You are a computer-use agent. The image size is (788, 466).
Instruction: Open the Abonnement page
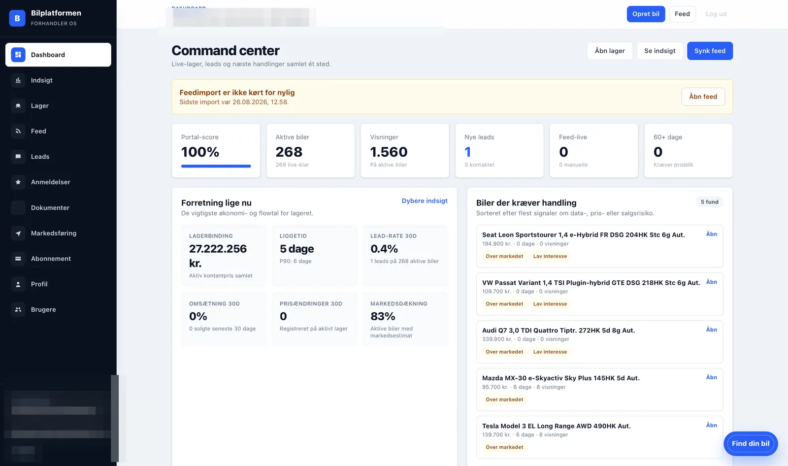(x=58, y=259)
